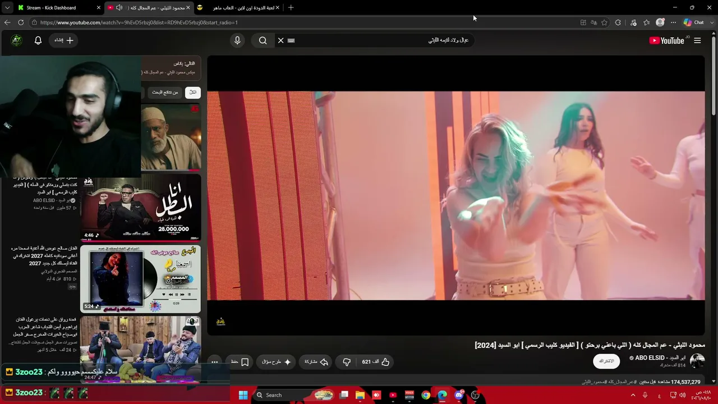
Task: Open the Voicemeeter taskbar icon
Action: tap(409, 395)
